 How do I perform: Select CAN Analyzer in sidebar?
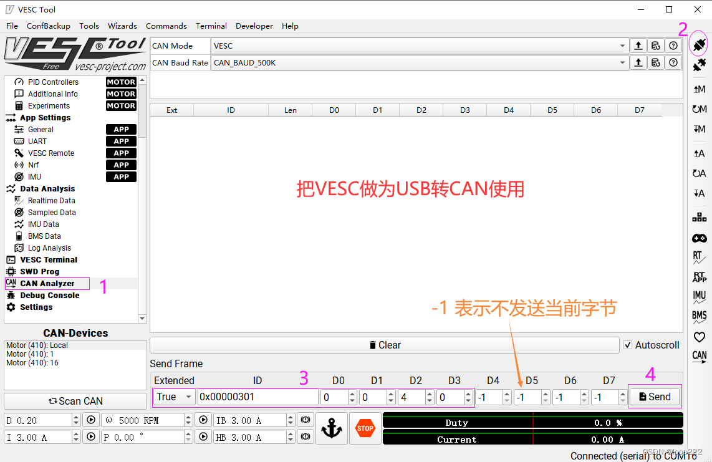point(47,284)
